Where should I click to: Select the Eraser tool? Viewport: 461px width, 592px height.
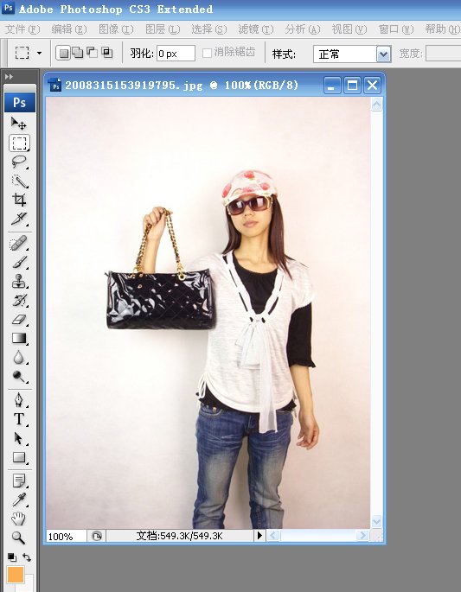click(x=19, y=320)
